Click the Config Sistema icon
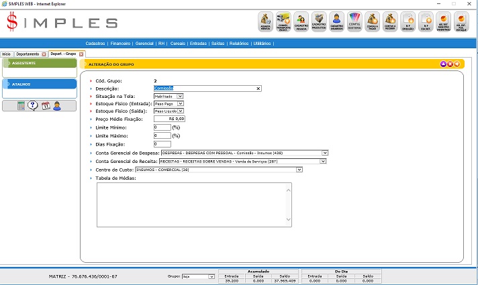Image resolution: width=478 pixels, height=285 pixels. 354,21
